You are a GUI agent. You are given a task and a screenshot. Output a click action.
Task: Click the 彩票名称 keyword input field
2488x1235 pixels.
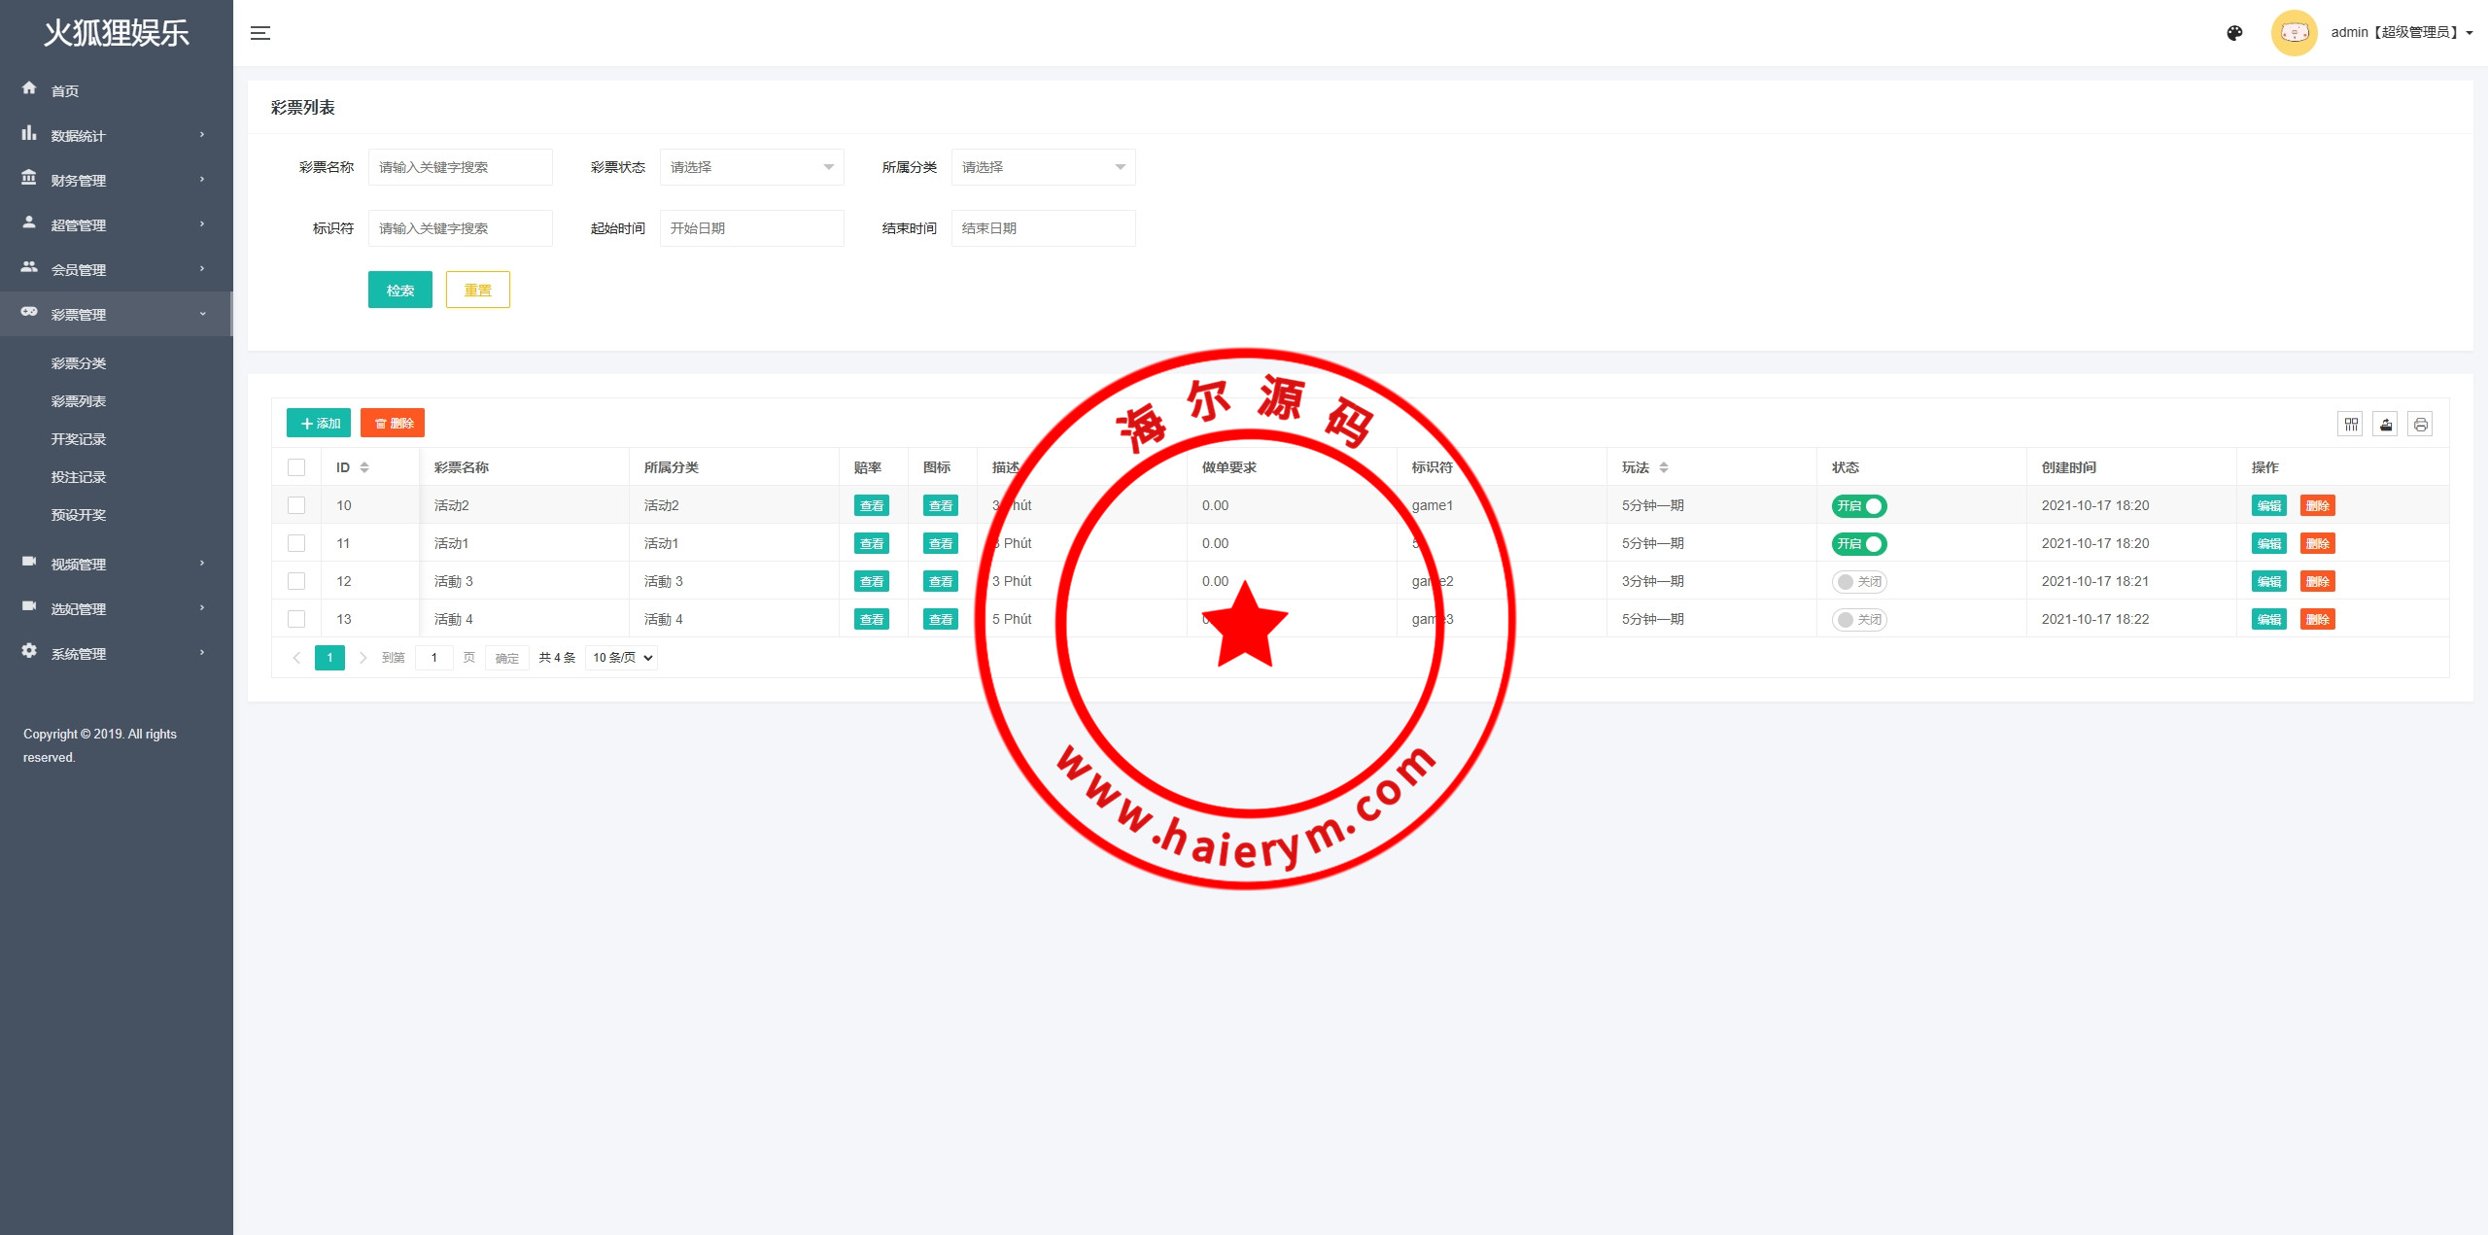click(460, 167)
